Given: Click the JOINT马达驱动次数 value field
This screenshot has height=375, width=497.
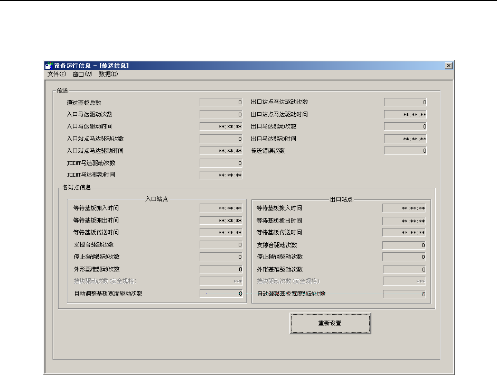Looking at the screenshot, I should tap(221, 163).
